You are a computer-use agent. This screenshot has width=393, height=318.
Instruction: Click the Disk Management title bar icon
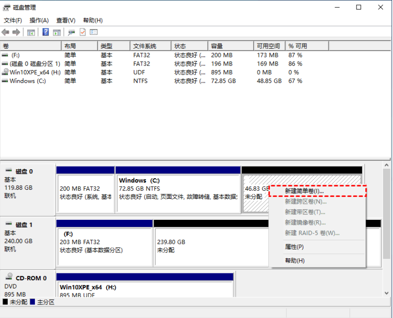point(6,8)
